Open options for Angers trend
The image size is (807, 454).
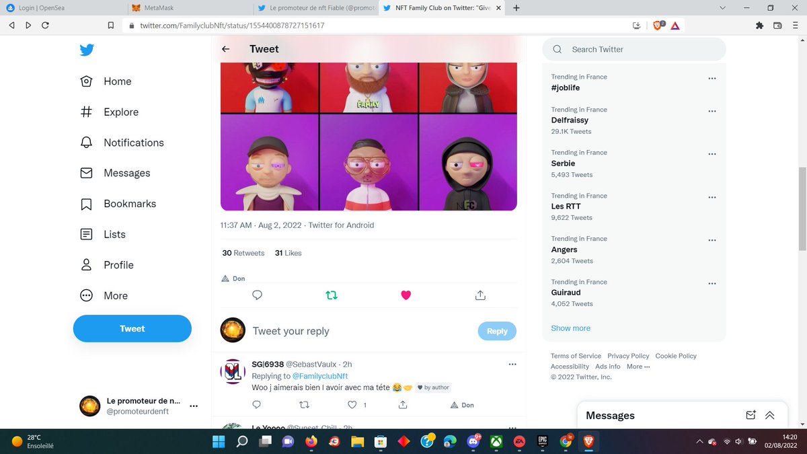[x=712, y=240]
